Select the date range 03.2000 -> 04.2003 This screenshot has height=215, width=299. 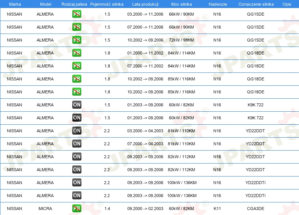[x=145, y=131]
